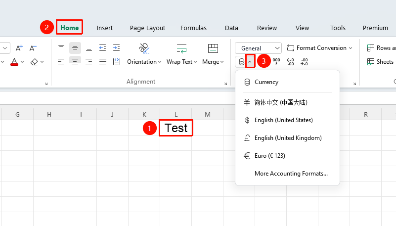Choose the Chinese yuan currency option

[x=287, y=102]
